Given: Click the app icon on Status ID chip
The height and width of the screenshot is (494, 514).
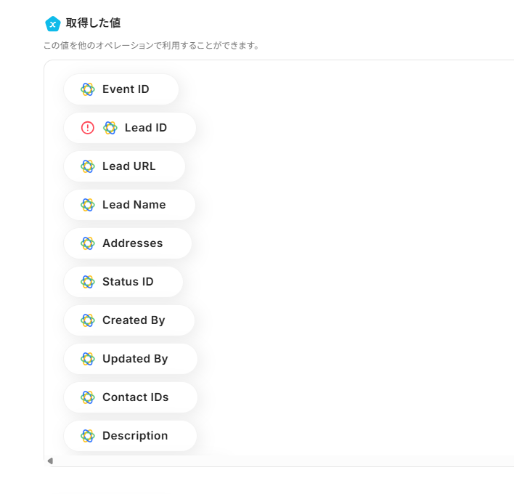Looking at the screenshot, I should coord(88,282).
